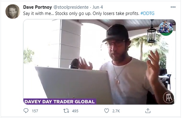Click the Davey Day Trader Global banner

click(60, 102)
